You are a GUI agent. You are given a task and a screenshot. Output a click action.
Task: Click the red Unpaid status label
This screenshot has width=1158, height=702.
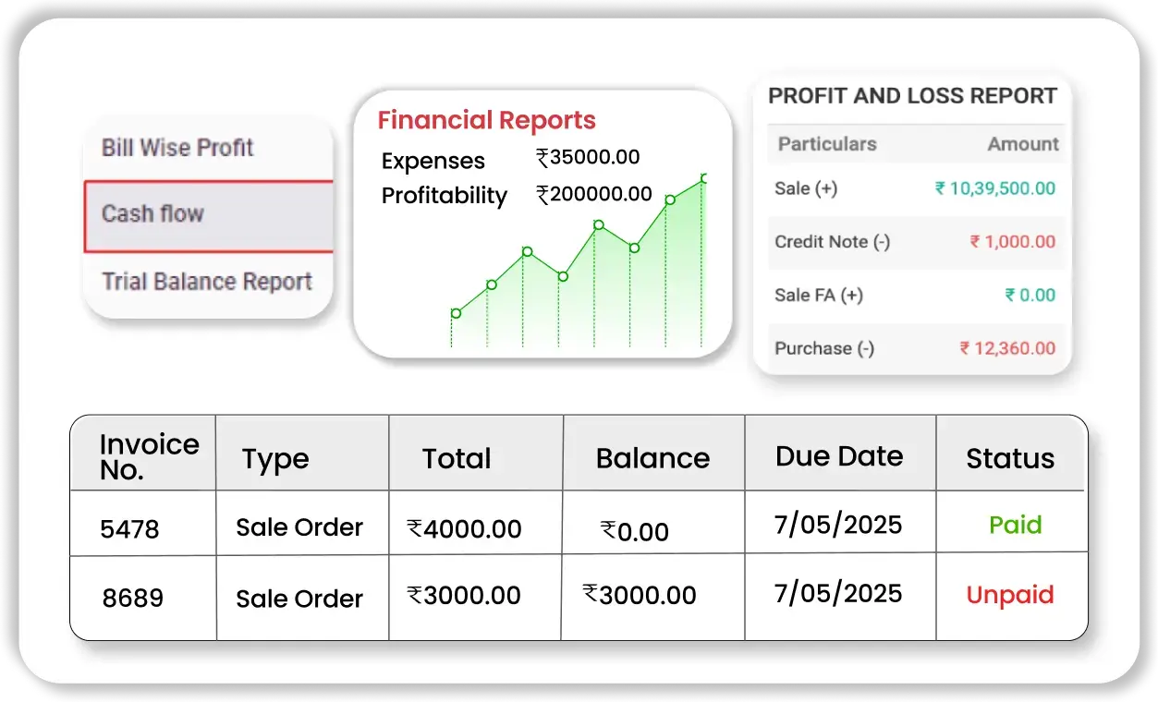[x=1010, y=596]
